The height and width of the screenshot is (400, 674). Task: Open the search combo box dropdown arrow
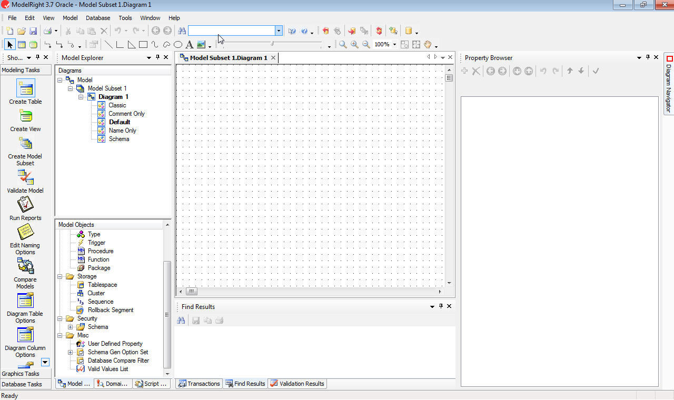(279, 31)
